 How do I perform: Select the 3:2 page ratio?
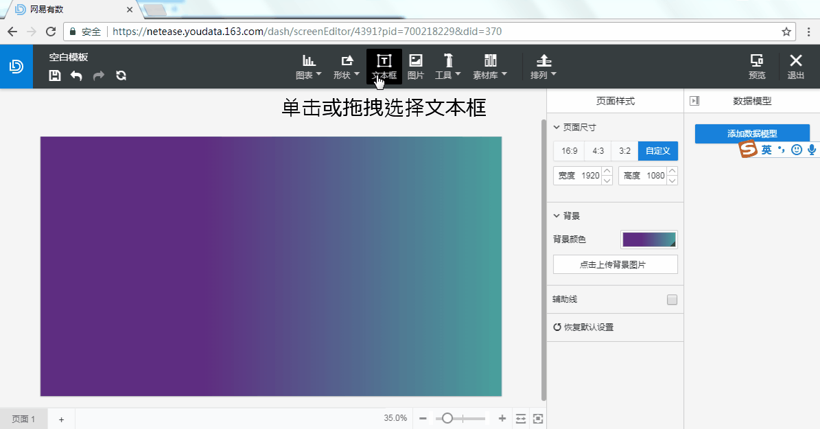pyautogui.click(x=625, y=151)
